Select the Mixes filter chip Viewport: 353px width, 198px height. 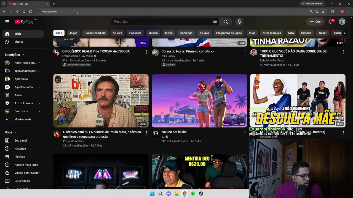click(169, 33)
